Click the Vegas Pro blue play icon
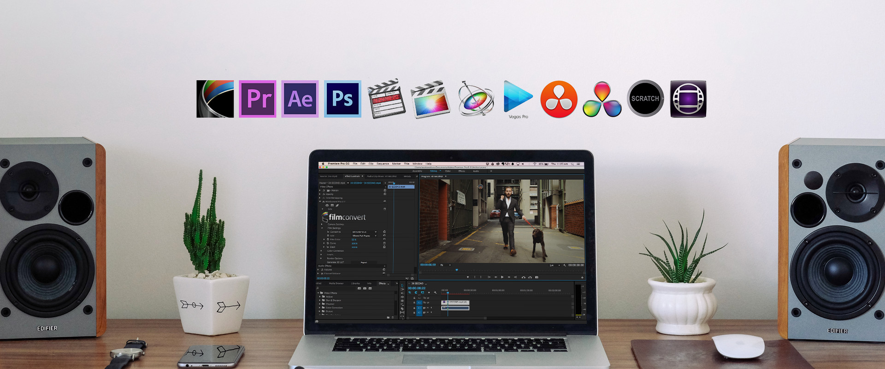885x369 pixels. [518, 96]
